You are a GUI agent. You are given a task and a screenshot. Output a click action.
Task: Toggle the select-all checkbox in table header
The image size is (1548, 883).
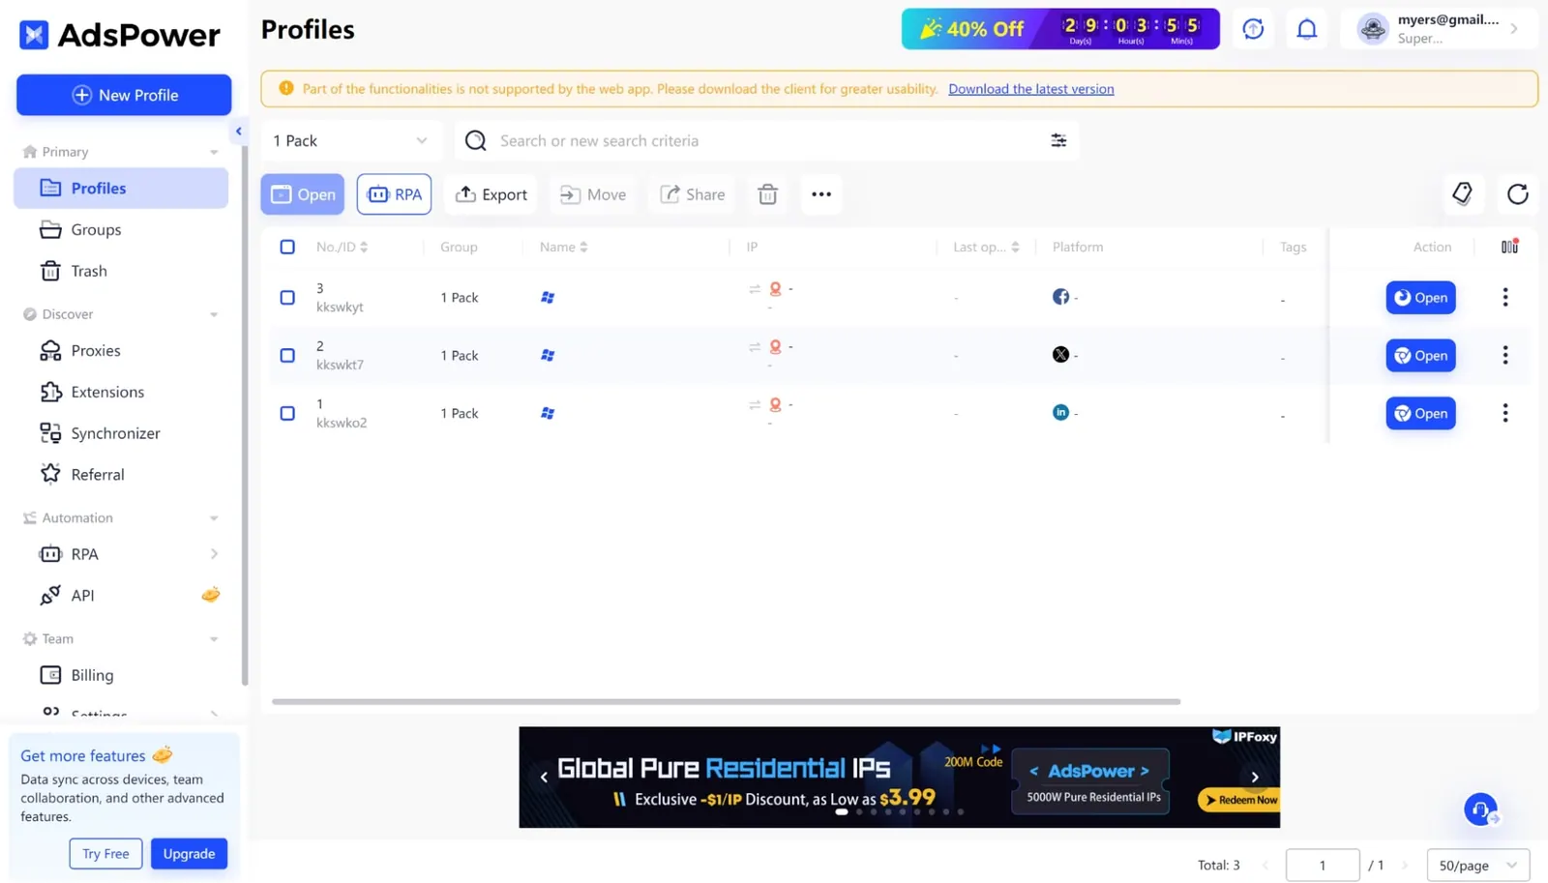click(287, 247)
